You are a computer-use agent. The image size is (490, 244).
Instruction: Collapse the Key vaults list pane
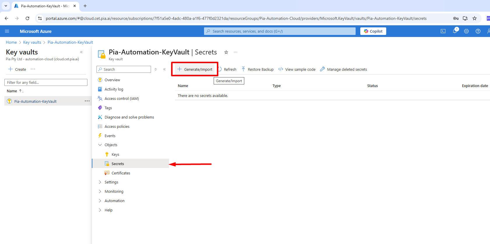[81, 52]
